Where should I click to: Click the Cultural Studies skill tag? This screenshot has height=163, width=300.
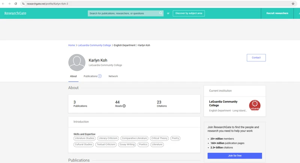pyautogui.click(x=83, y=145)
